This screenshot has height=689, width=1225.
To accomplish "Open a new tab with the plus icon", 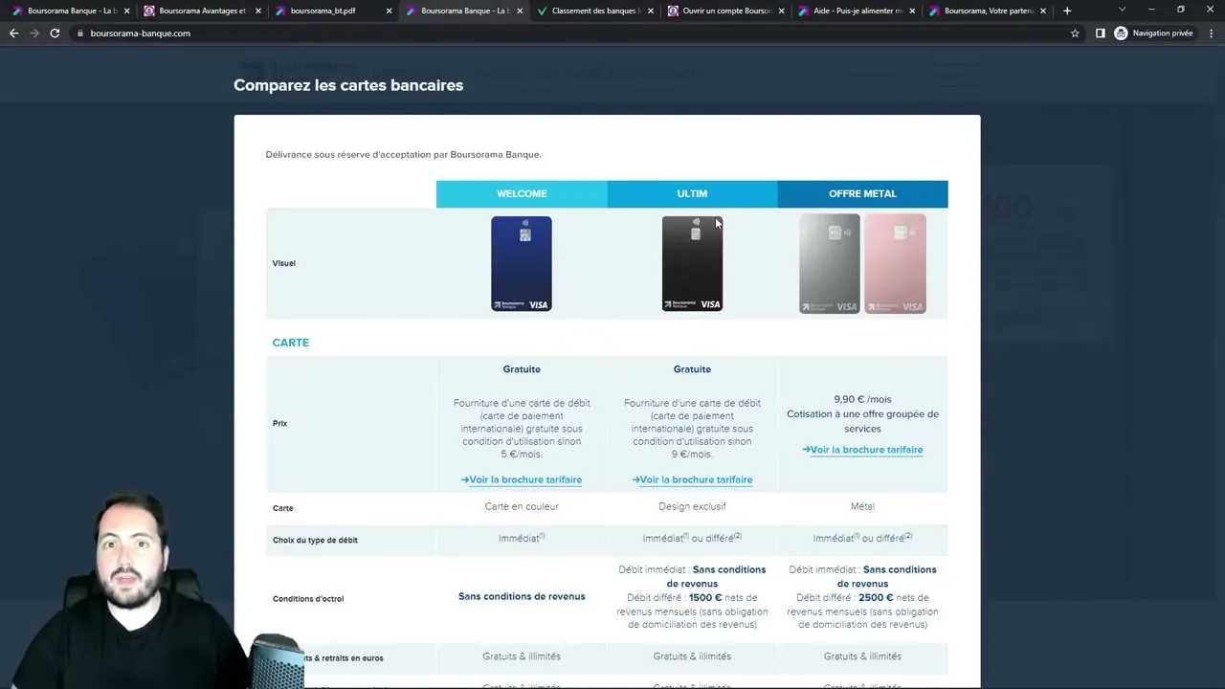I will pos(1066,11).
